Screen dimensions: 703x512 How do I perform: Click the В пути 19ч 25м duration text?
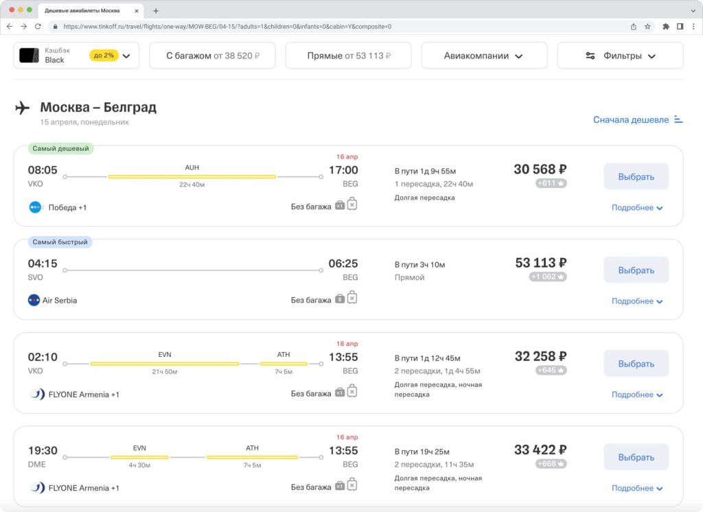422,452
